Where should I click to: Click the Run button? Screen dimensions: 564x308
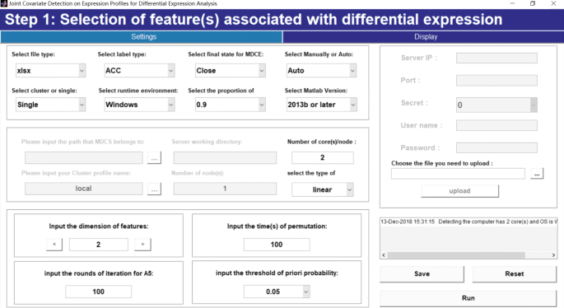pyautogui.click(x=468, y=298)
